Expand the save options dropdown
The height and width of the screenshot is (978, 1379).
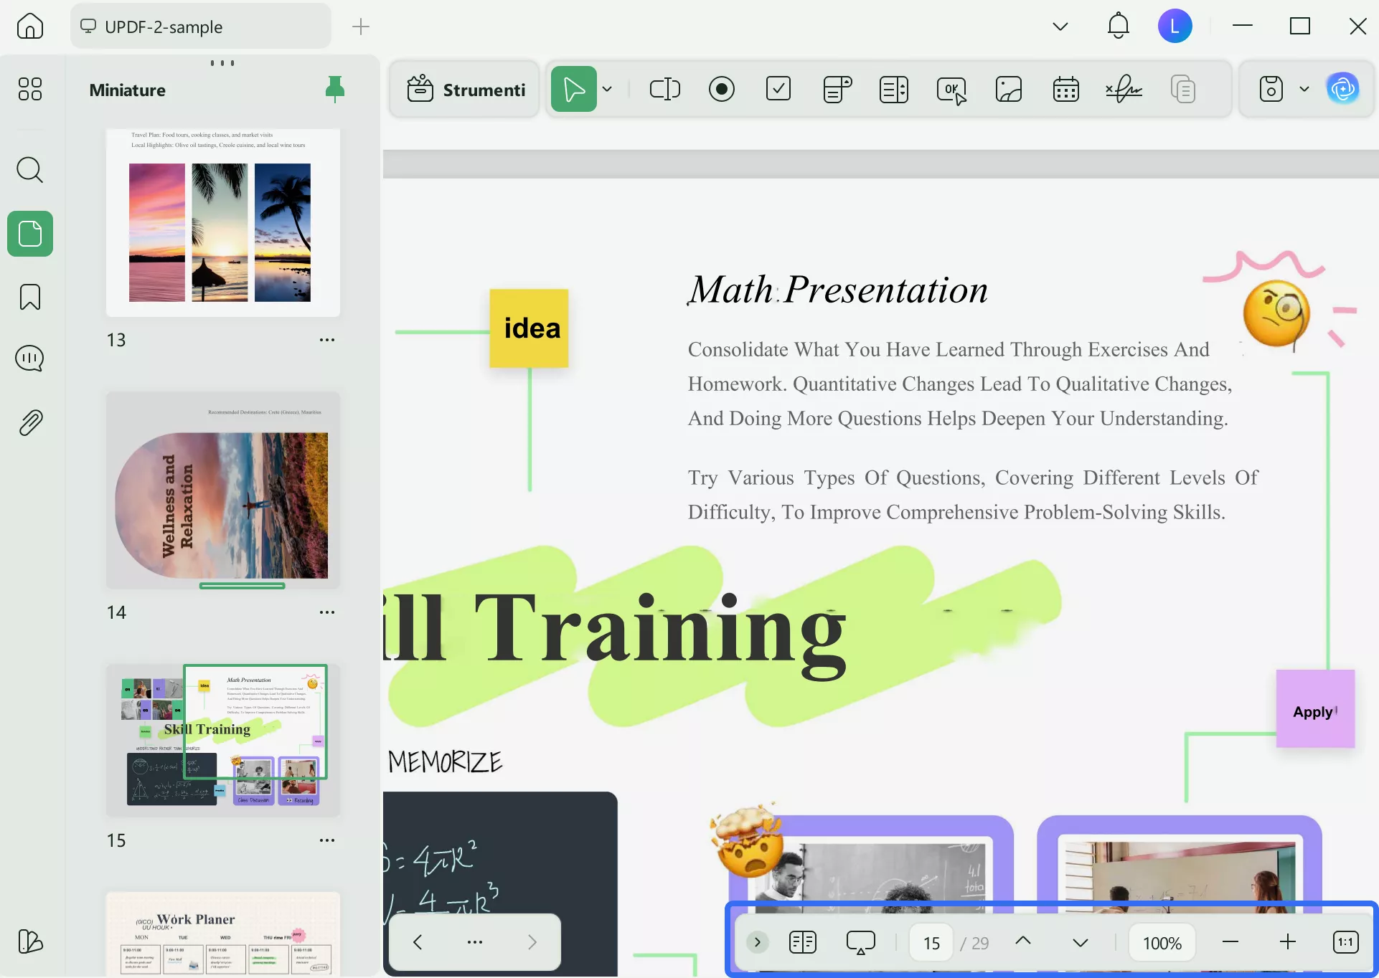pyautogui.click(x=1304, y=90)
